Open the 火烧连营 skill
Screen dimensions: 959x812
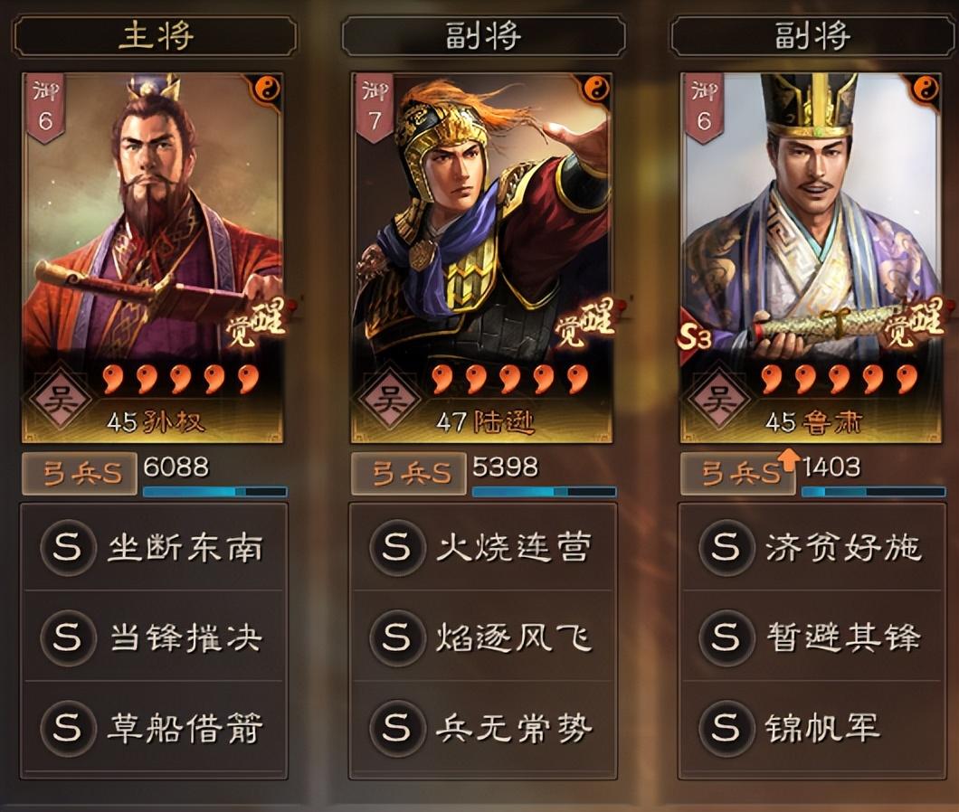click(x=483, y=547)
